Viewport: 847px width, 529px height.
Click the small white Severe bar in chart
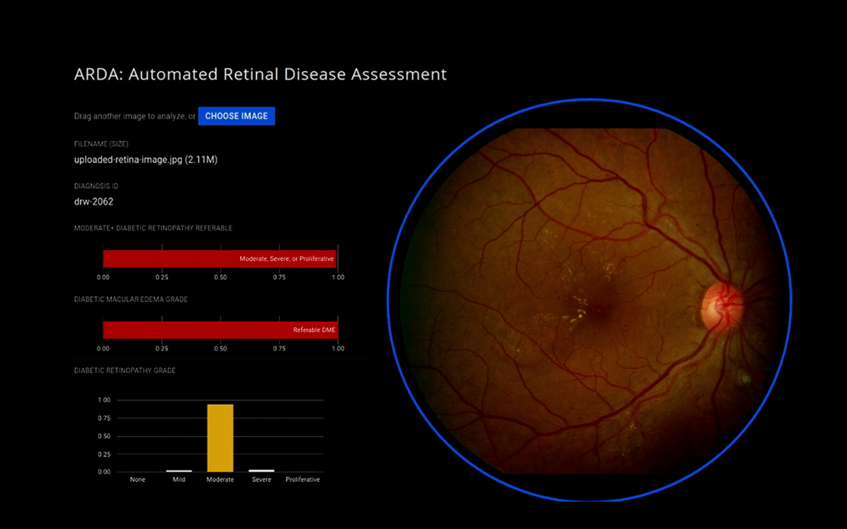coord(261,471)
